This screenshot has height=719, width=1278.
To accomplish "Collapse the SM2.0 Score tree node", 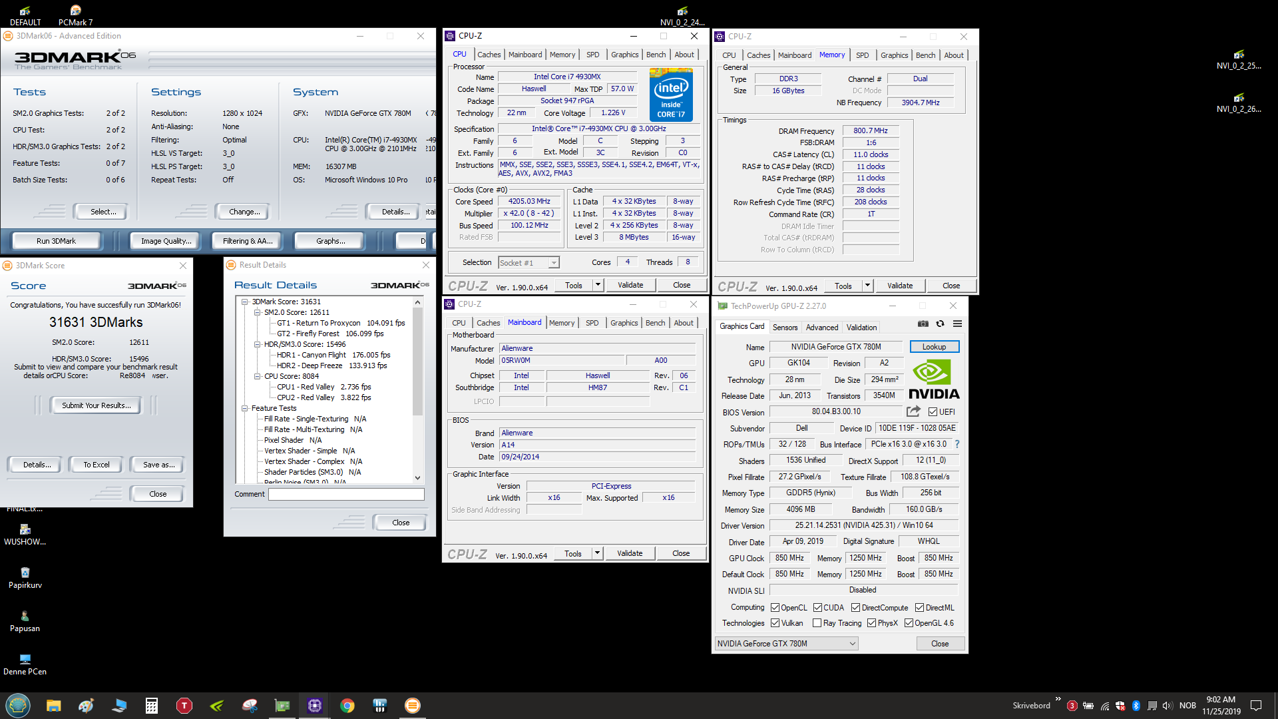I will point(258,312).
